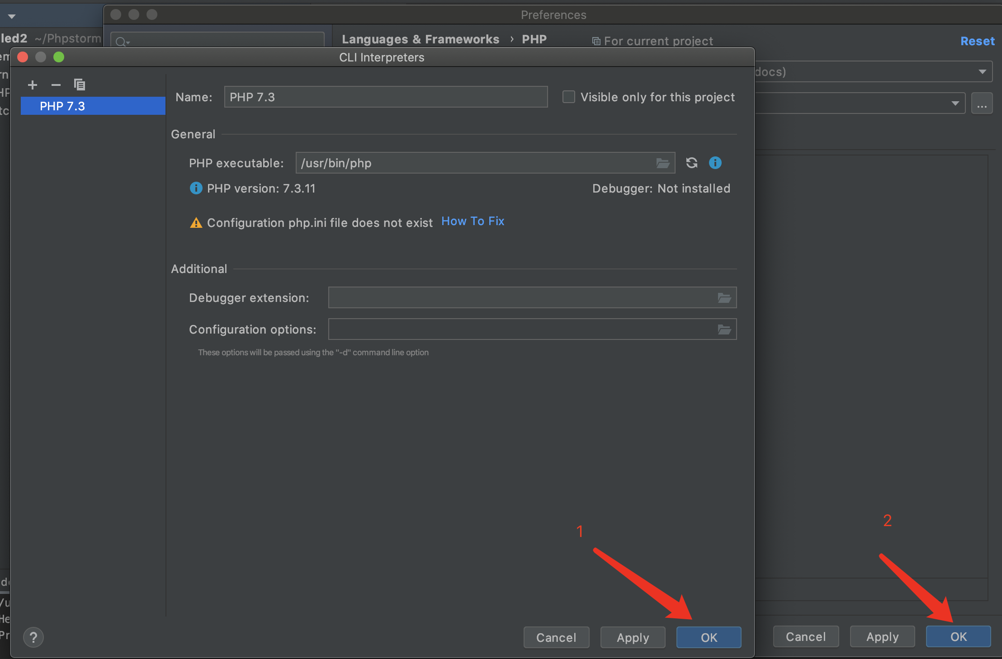
Task: Browse for Debugger extension file
Action: pyautogui.click(x=724, y=298)
